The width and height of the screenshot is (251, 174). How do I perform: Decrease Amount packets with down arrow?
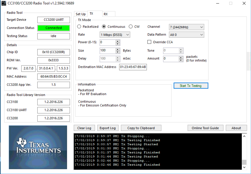[x=181, y=60]
